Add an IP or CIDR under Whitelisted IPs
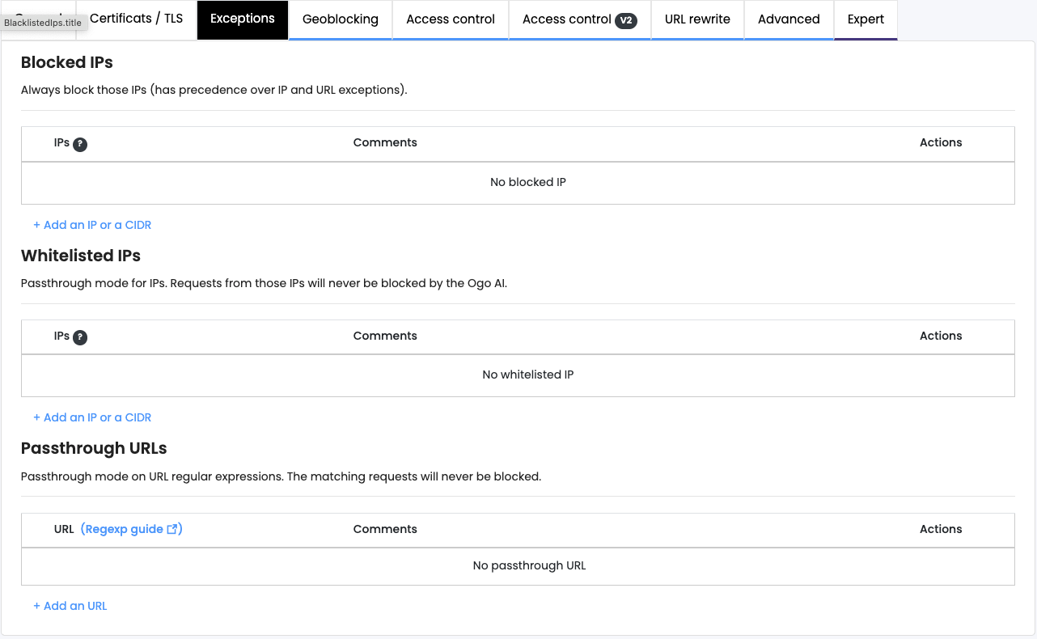Screen dimensions: 1037x639 coord(92,417)
